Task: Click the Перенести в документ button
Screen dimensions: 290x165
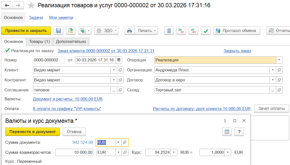Action: point(32,132)
